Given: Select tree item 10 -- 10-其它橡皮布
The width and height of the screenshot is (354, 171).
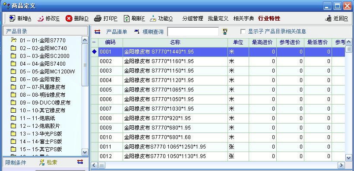Looking at the screenshot, I should click(42, 111).
